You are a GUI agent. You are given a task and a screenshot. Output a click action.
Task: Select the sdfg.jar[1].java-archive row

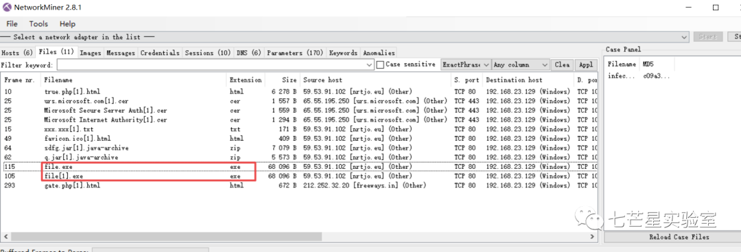point(299,148)
